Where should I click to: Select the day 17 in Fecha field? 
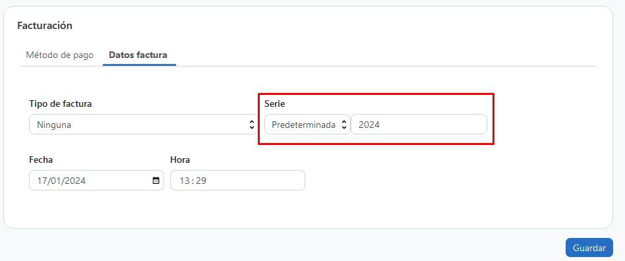point(42,181)
